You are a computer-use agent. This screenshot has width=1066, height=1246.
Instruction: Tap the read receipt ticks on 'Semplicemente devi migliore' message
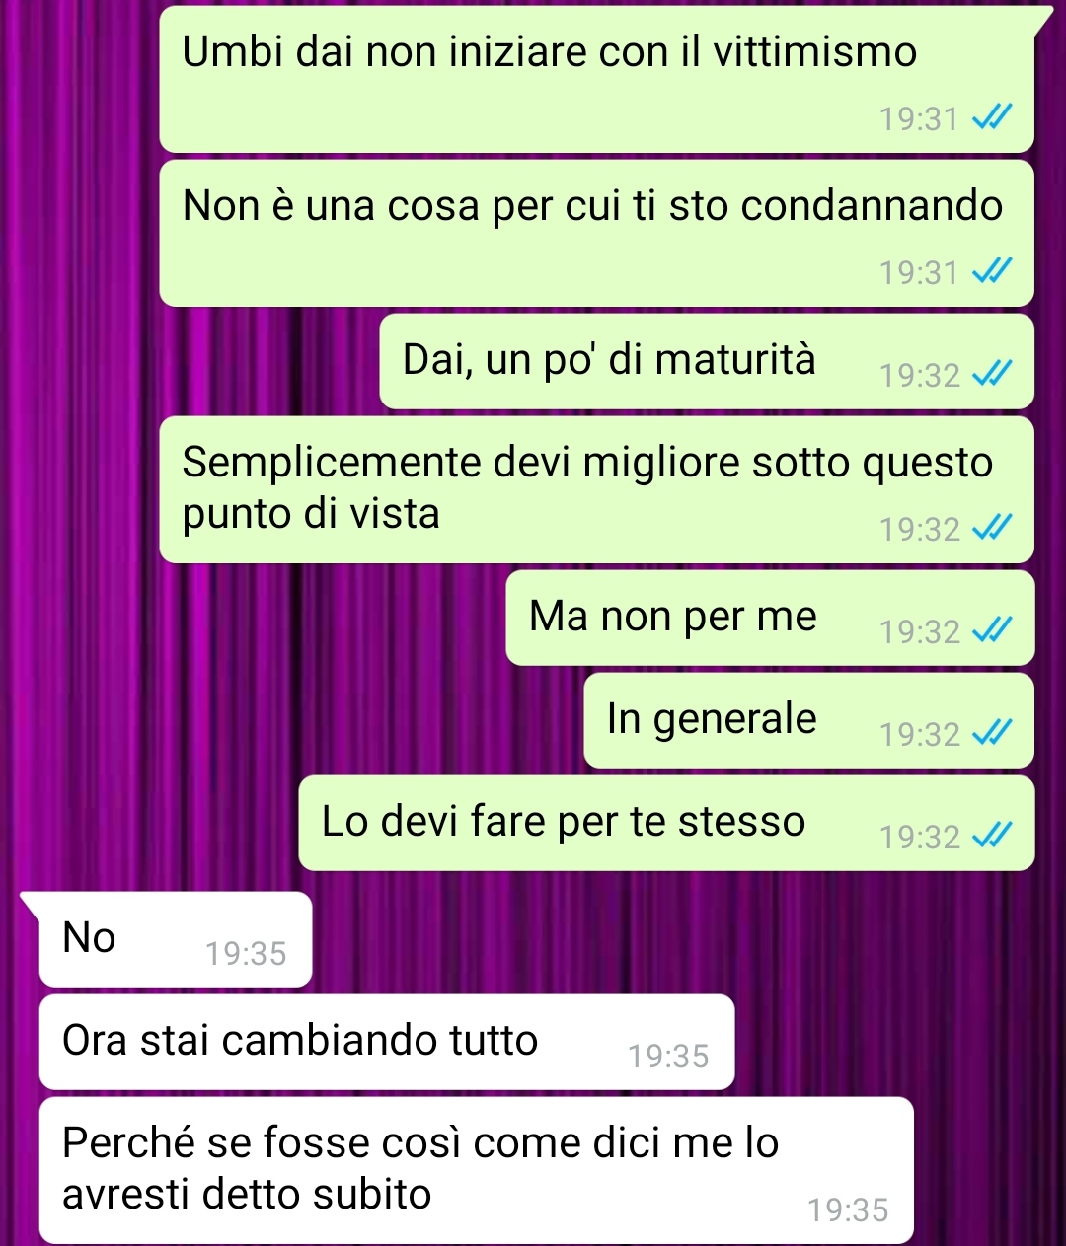tap(992, 529)
